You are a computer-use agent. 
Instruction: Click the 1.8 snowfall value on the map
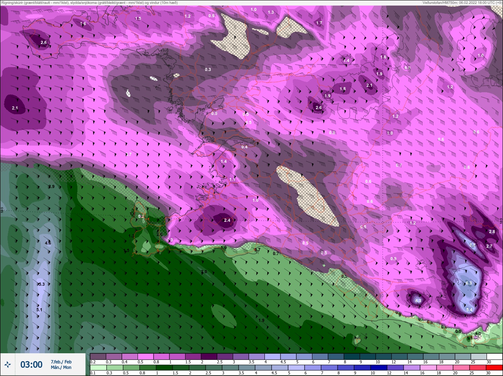(343, 89)
